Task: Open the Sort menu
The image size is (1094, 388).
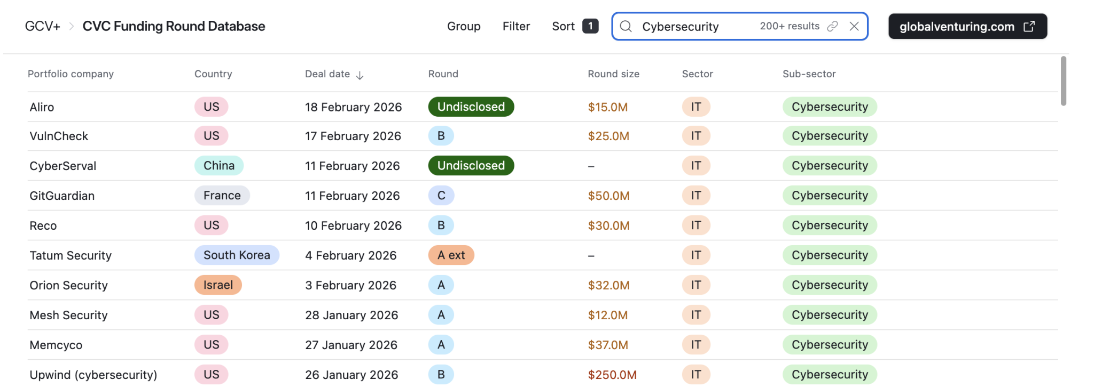Action: 563,27
